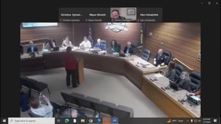This screenshot has height=124, width=221.
Task: Open the blue snowflake app on taskbar
Action: pyautogui.click(x=99, y=121)
